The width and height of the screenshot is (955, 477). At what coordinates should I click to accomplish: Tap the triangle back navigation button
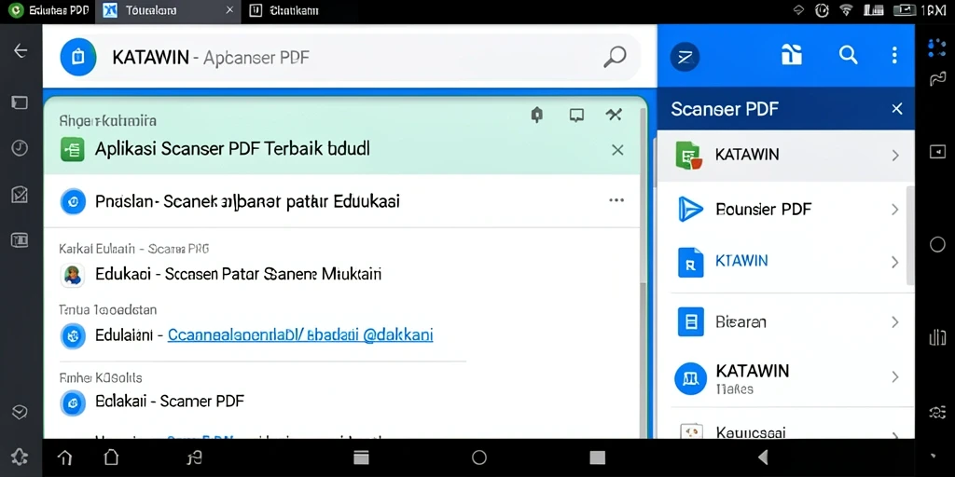tap(763, 457)
